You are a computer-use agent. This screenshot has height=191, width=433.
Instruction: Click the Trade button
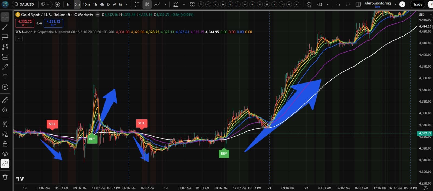pos(418,4)
